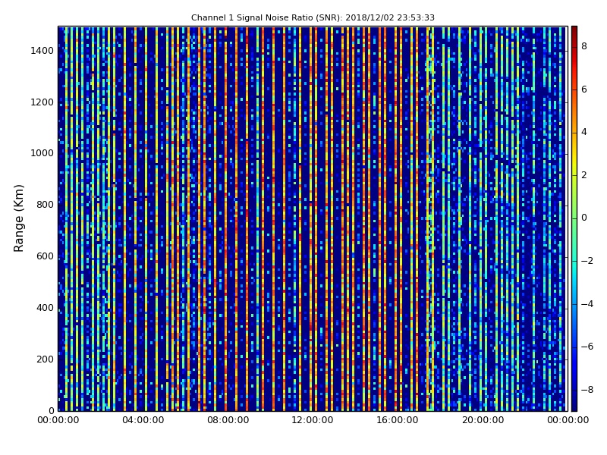The image size is (607, 455).
Task: Click the 400 range tick label
Action: click(x=45, y=308)
